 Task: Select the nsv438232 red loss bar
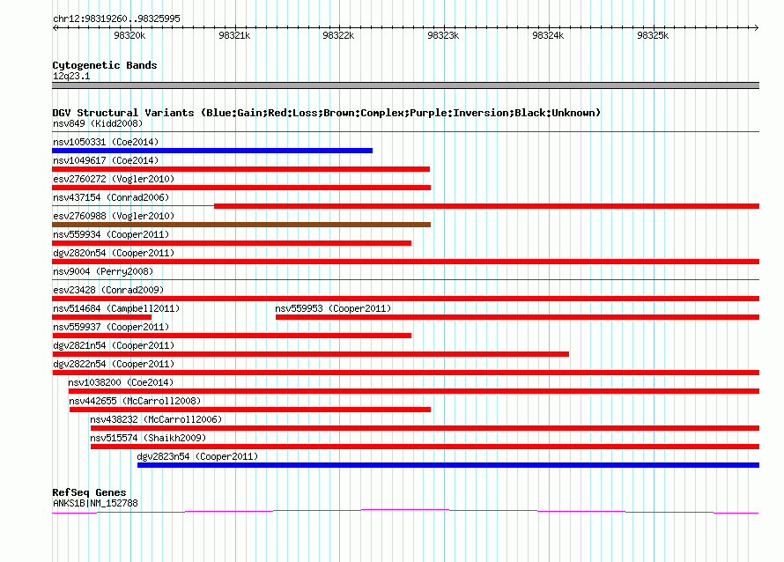click(x=425, y=428)
